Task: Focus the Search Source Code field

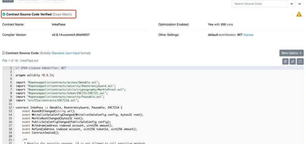Action: click(260, 4)
